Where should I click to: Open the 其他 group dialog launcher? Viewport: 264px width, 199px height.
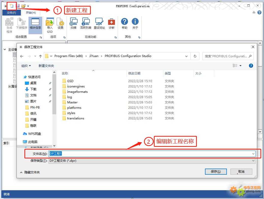tap(139, 37)
